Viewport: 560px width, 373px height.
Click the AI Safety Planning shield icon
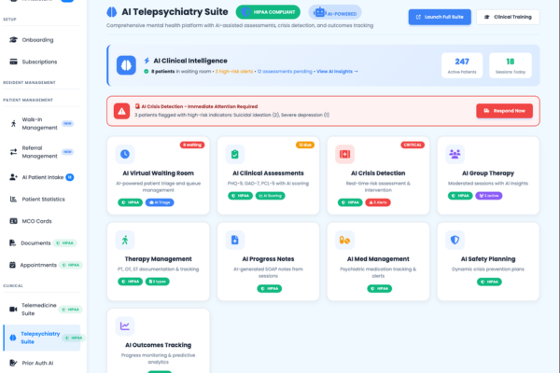(x=455, y=240)
